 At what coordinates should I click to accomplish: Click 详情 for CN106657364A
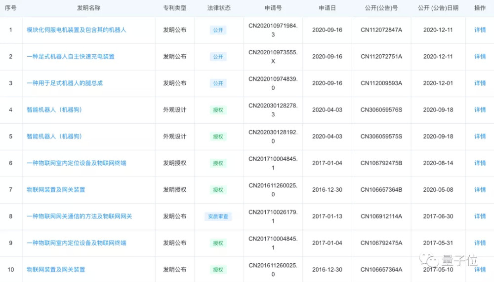pyautogui.click(x=480, y=269)
